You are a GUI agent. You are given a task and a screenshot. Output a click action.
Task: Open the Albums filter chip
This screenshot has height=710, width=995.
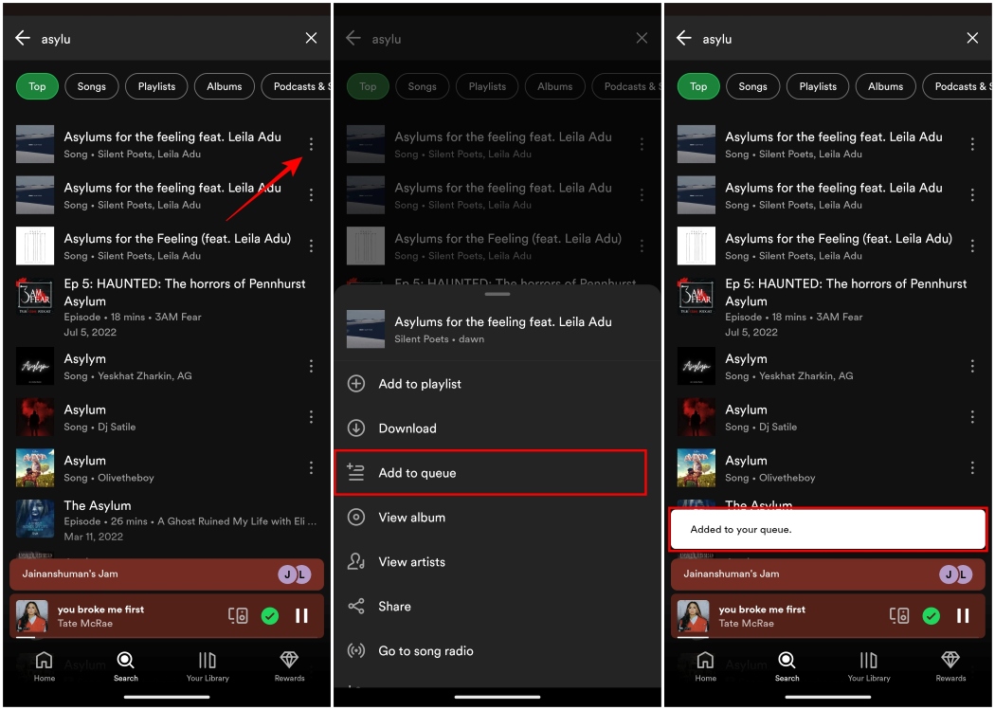click(224, 86)
